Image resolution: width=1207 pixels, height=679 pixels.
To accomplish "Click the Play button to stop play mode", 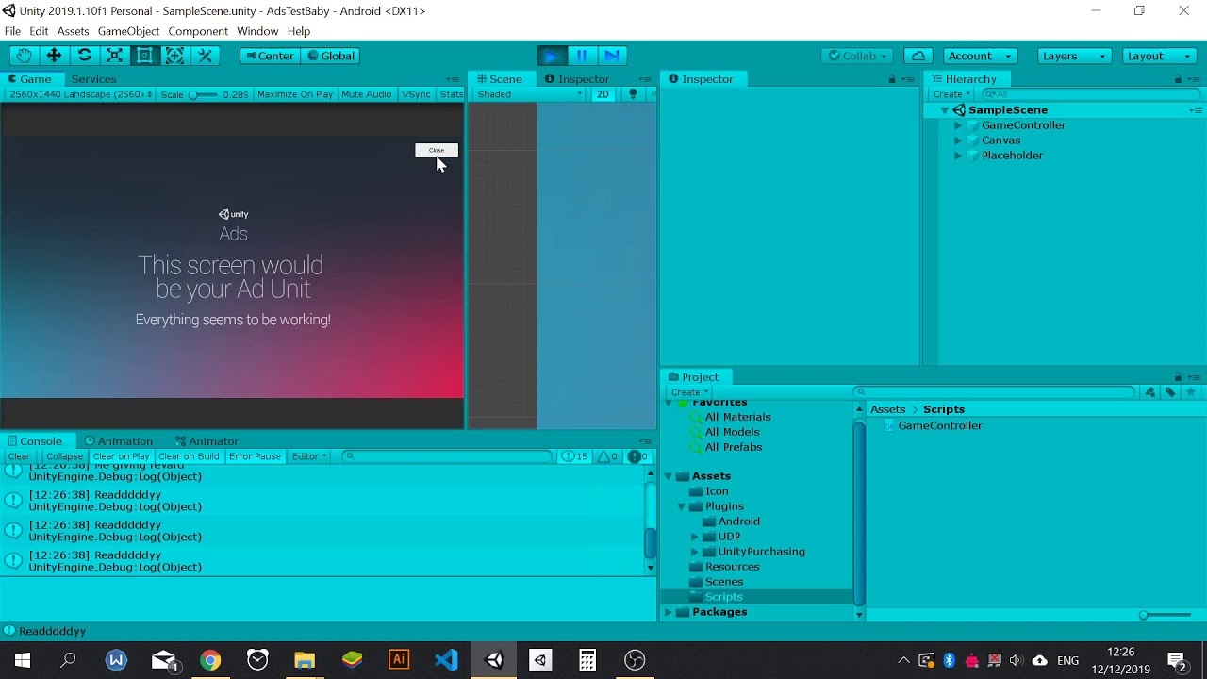I will 552,56.
